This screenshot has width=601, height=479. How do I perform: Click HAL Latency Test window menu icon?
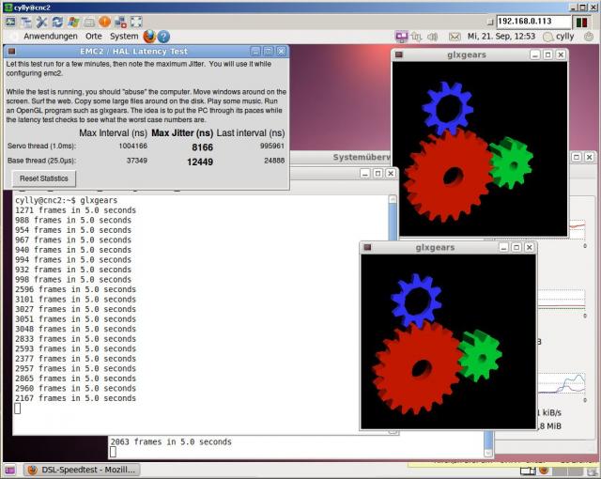click(x=12, y=51)
